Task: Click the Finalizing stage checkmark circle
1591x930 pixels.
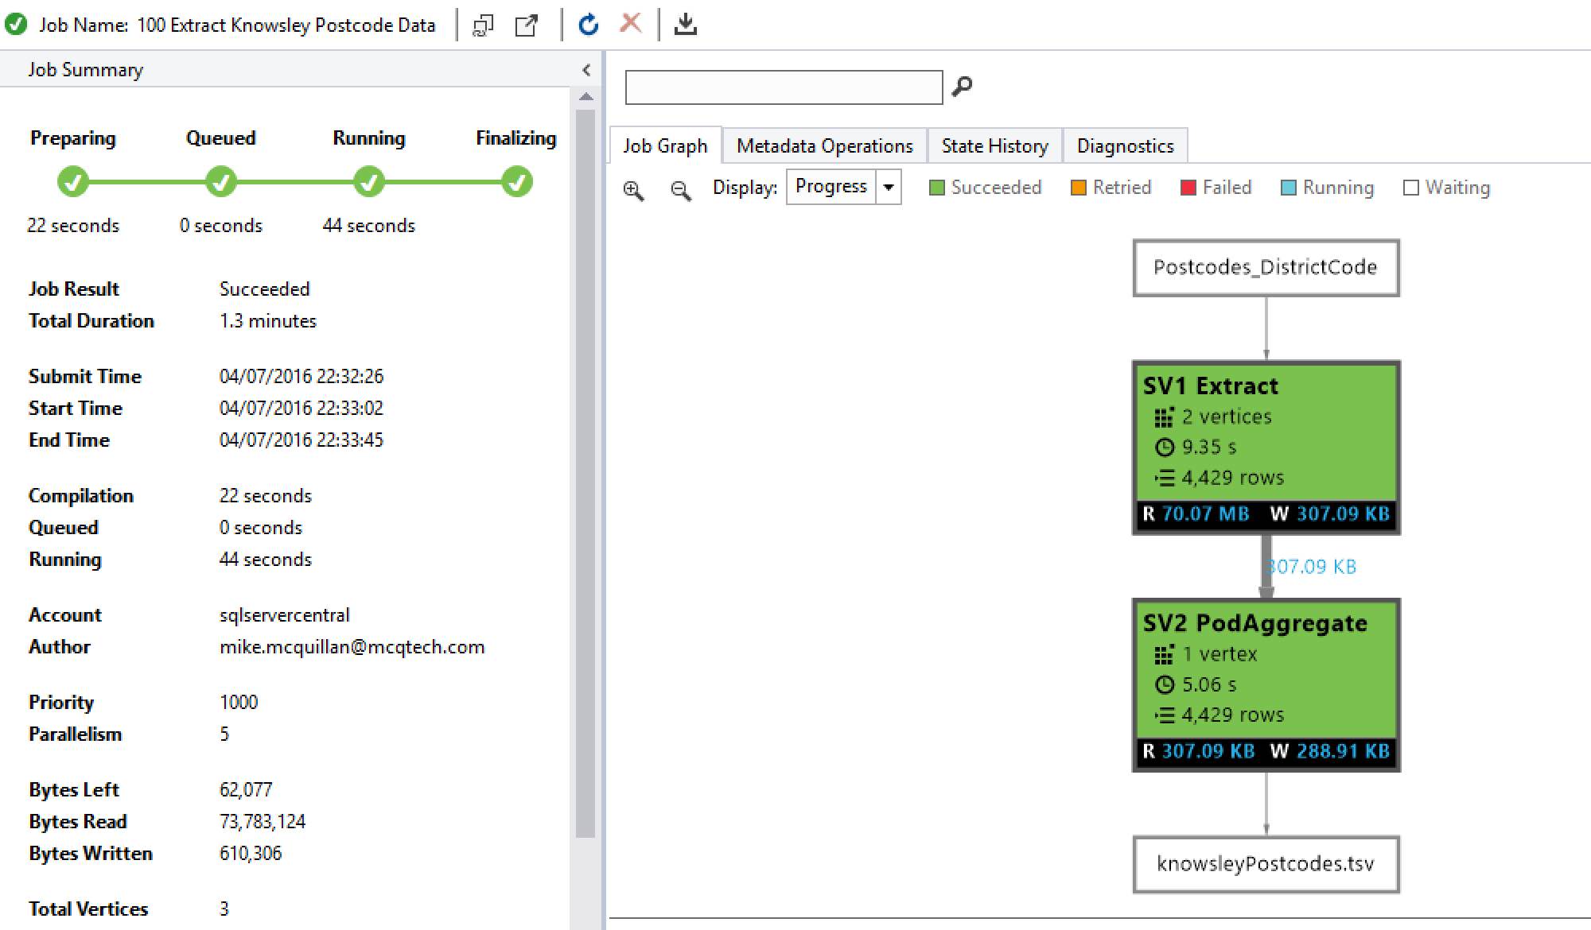Action: pos(516,182)
